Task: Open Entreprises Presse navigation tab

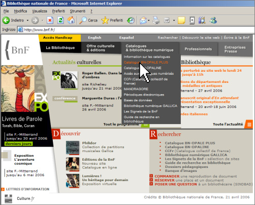Action: (235, 49)
